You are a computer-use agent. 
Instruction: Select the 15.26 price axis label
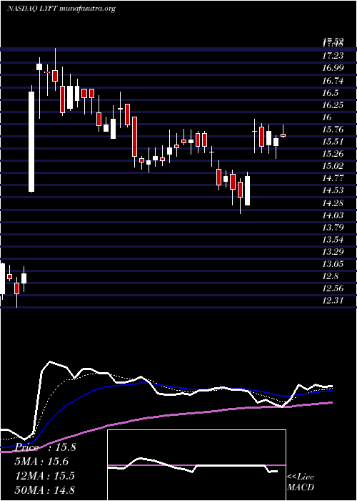(333, 154)
